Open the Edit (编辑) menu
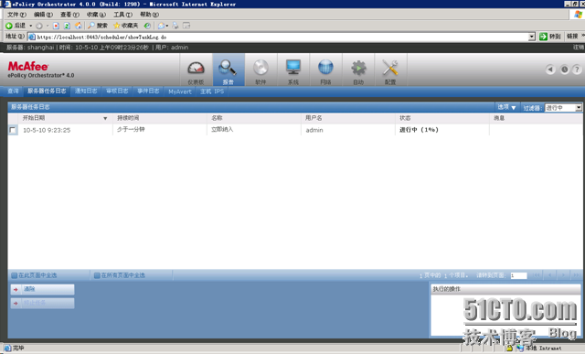Image resolution: width=585 pixels, height=354 pixels. point(43,15)
